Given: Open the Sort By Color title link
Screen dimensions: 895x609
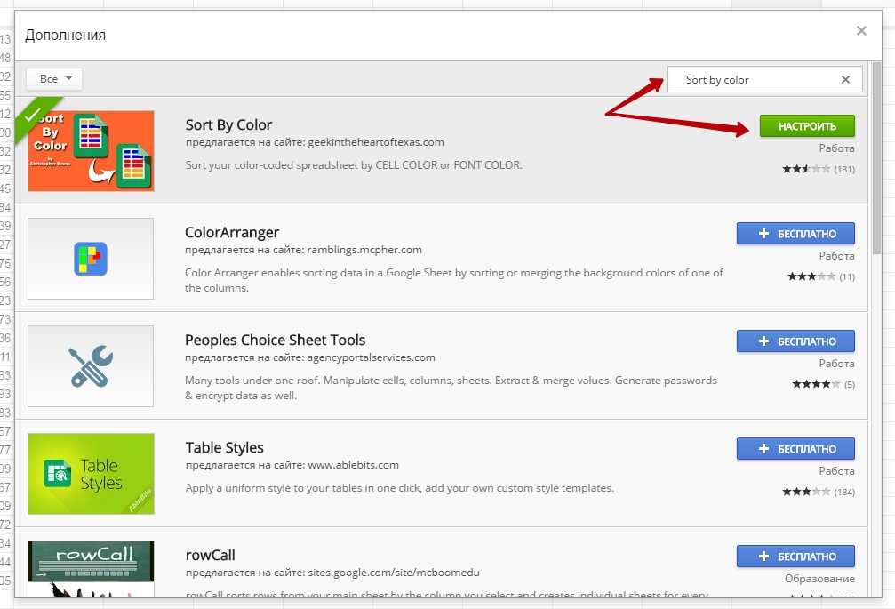Looking at the screenshot, I should tap(228, 124).
